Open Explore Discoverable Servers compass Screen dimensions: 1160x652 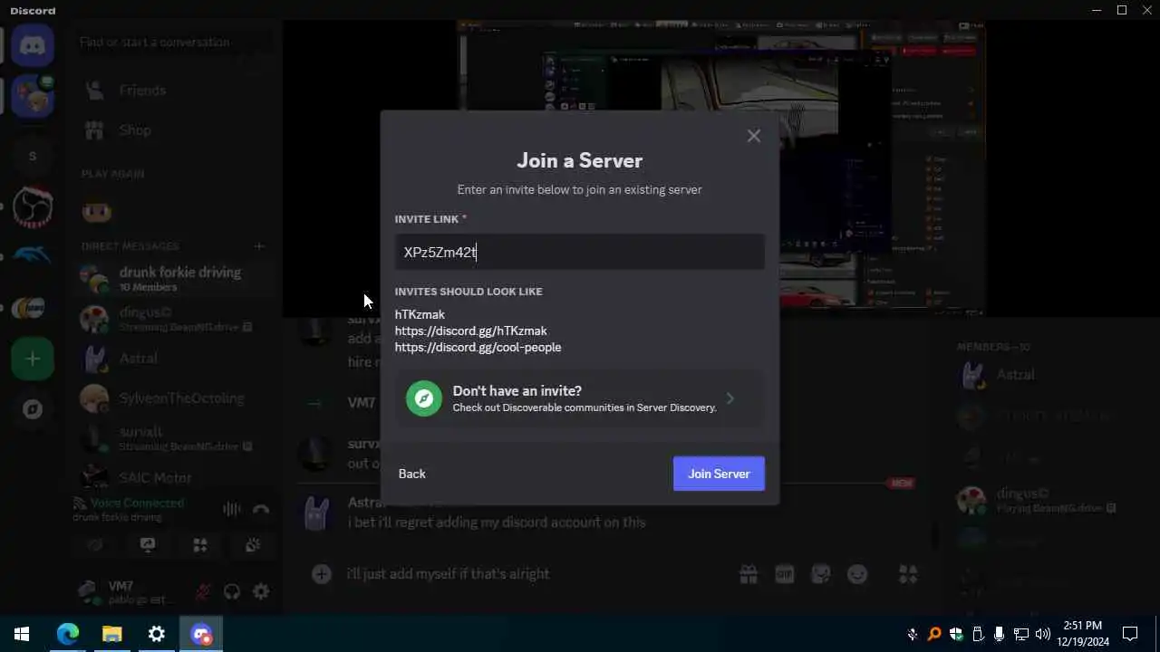pyautogui.click(x=33, y=409)
